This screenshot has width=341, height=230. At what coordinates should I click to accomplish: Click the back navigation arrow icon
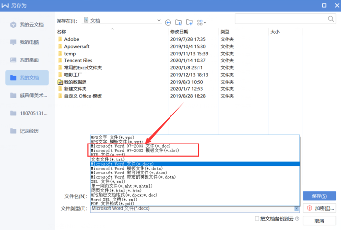(168, 22)
